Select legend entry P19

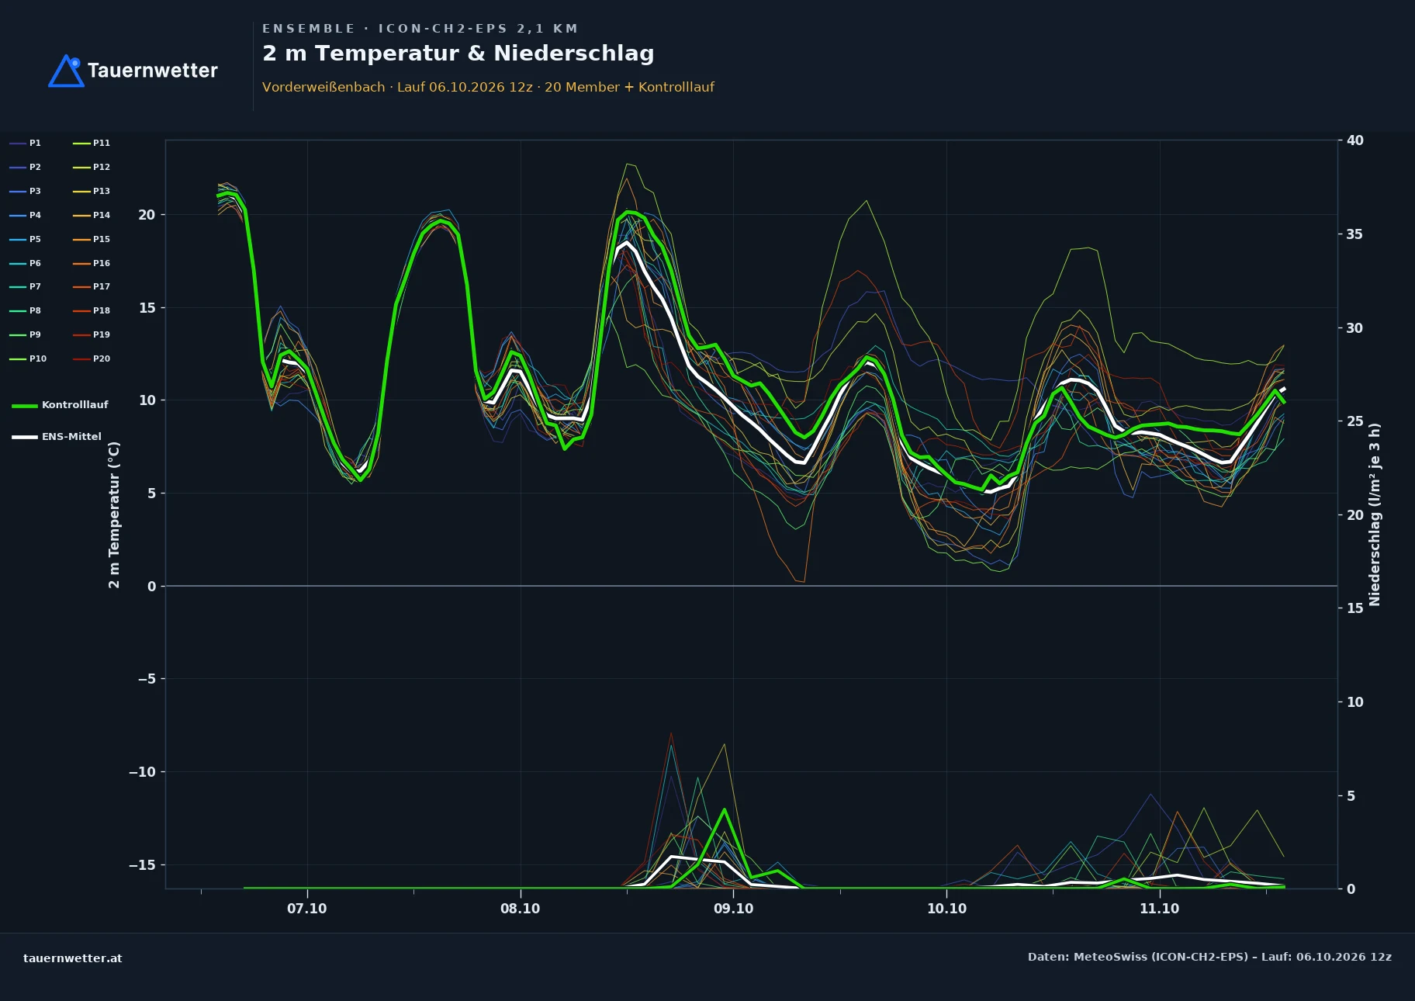click(92, 335)
